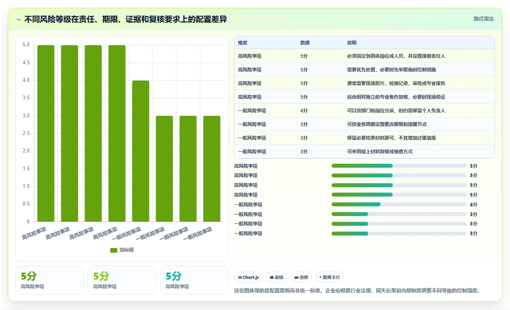The height and width of the screenshot is (310, 510).
Task: Click the 1.5 label on the y-axis
Action: pos(26,168)
